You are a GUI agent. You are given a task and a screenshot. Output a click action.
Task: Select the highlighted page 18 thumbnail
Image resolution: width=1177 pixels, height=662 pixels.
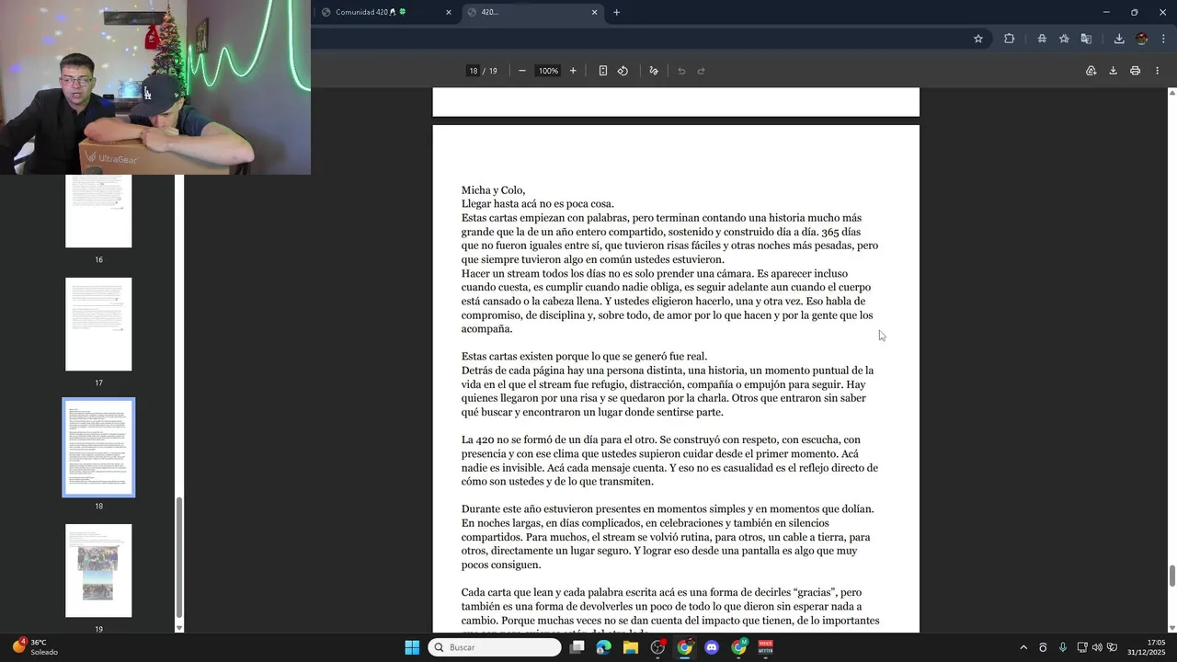[x=98, y=448]
